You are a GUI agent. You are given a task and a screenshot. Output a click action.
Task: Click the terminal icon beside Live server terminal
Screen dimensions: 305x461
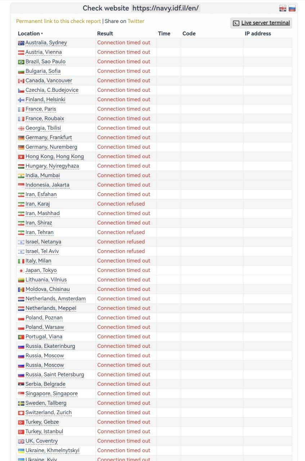[x=236, y=23]
